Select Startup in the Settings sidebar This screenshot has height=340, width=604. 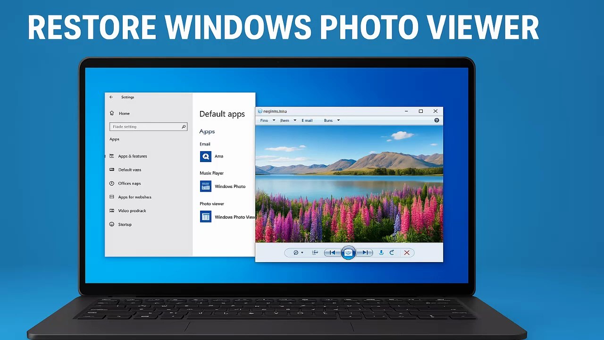pos(120,225)
